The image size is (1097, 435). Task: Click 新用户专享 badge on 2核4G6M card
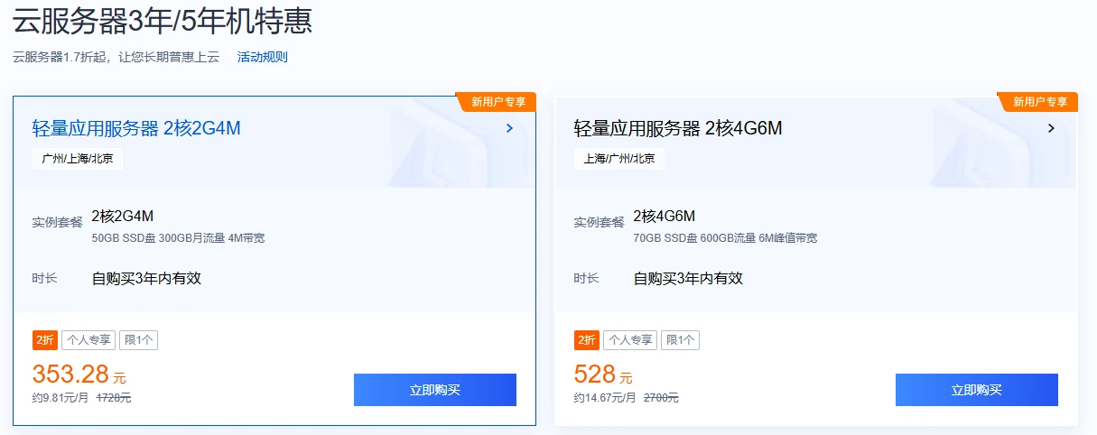click(1039, 102)
